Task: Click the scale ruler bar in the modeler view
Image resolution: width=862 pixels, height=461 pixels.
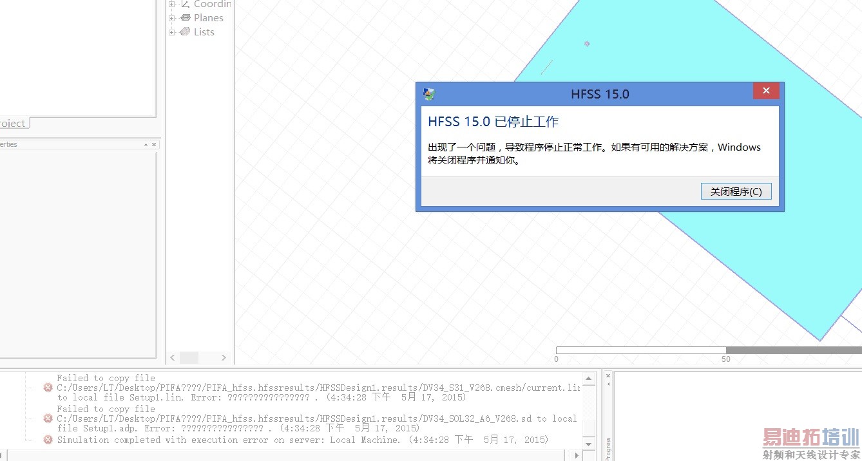Action: 709,350
